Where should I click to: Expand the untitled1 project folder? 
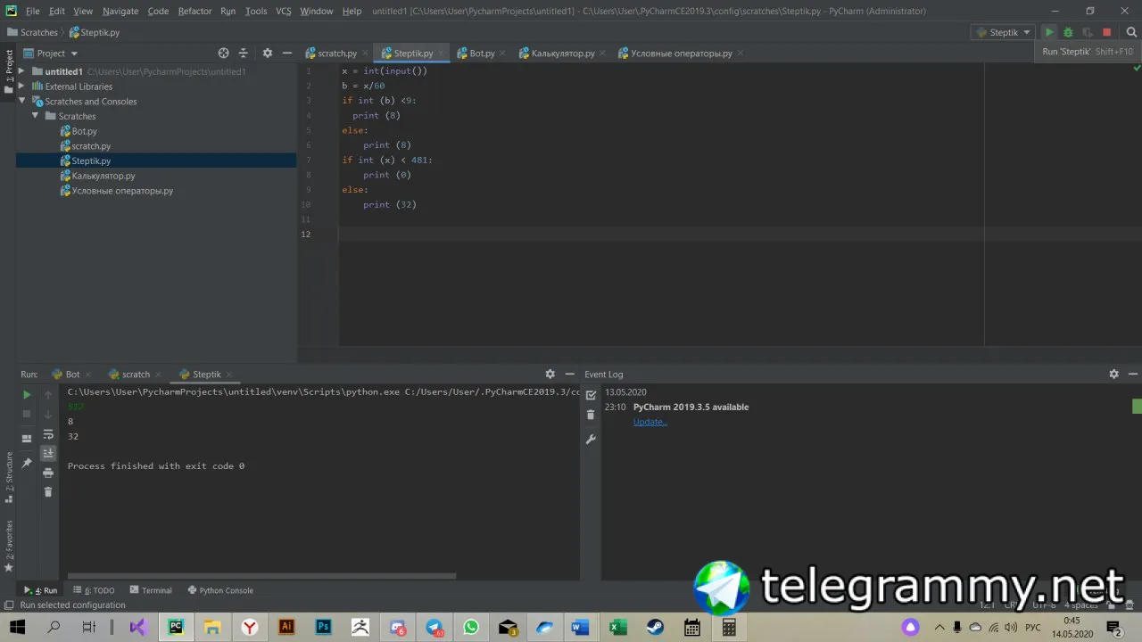coord(23,71)
